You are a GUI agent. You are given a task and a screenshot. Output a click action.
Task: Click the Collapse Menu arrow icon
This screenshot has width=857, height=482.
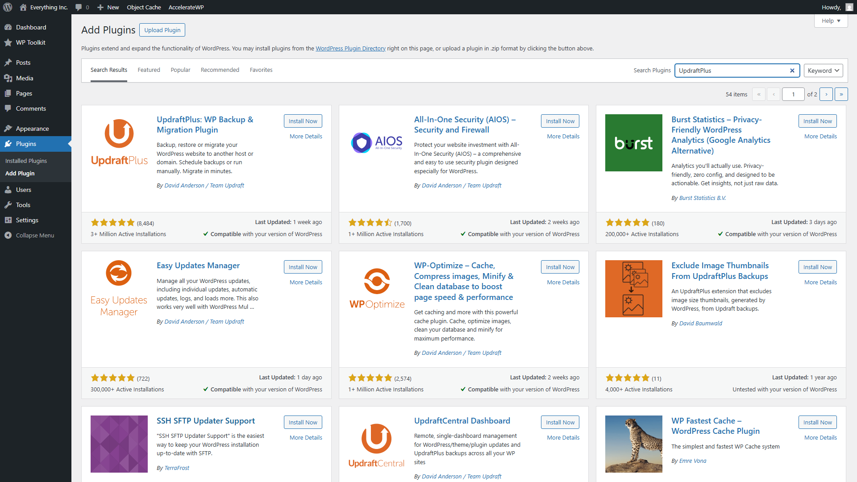[8, 235]
